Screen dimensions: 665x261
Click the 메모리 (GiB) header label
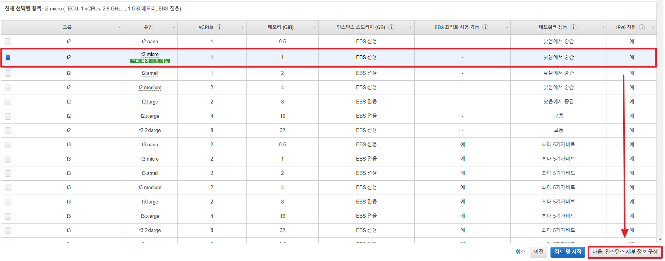tap(280, 27)
